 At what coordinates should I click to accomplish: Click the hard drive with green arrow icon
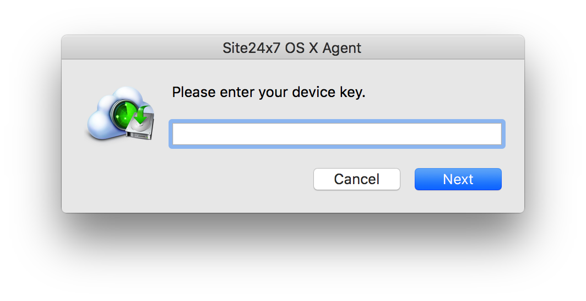click(x=140, y=122)
